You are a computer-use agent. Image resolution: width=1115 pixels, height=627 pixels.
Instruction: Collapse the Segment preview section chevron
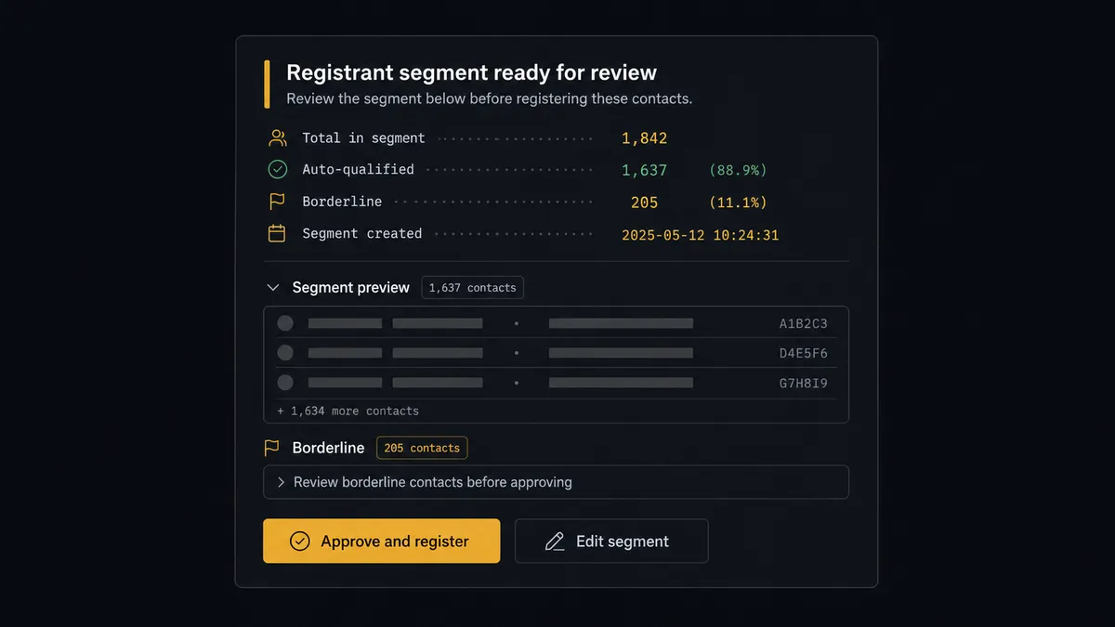[272, 288]
